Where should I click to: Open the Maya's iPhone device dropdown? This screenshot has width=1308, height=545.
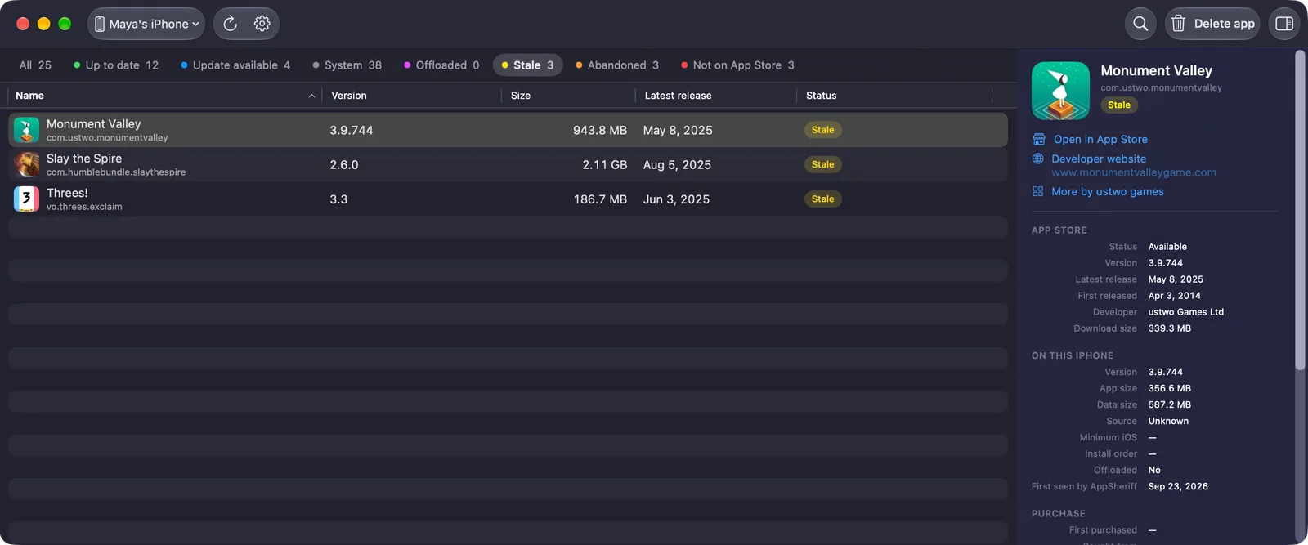[x=146, y=24]
